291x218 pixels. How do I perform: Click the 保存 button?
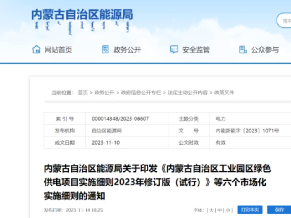279,210
